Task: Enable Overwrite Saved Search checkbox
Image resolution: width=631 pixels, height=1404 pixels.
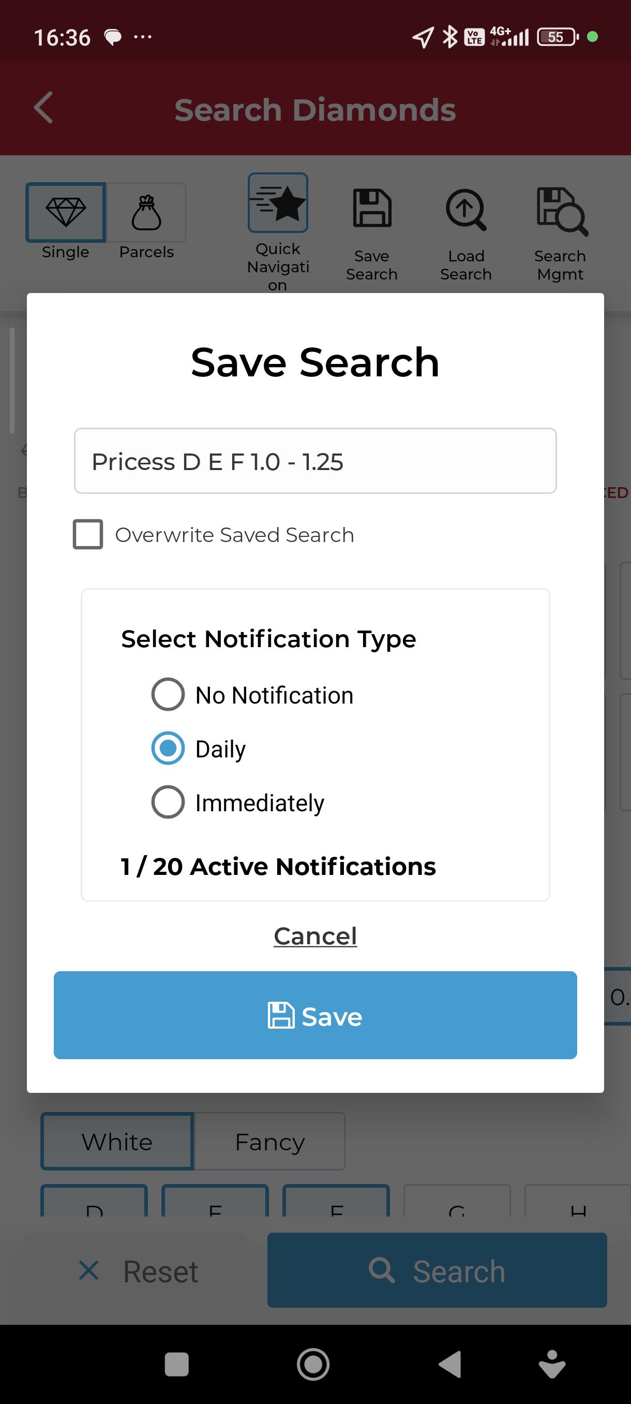Action: click(88, 534)
